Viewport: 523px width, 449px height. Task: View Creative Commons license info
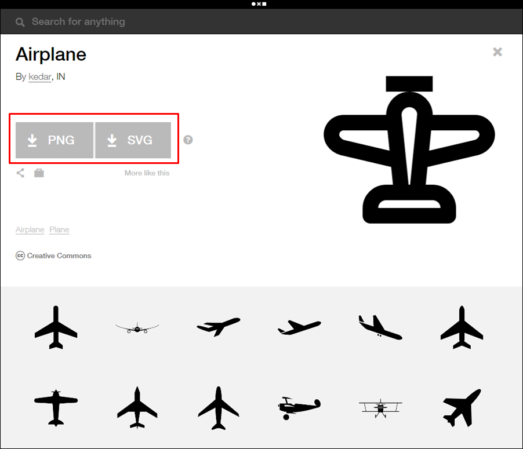click(53, 255)
